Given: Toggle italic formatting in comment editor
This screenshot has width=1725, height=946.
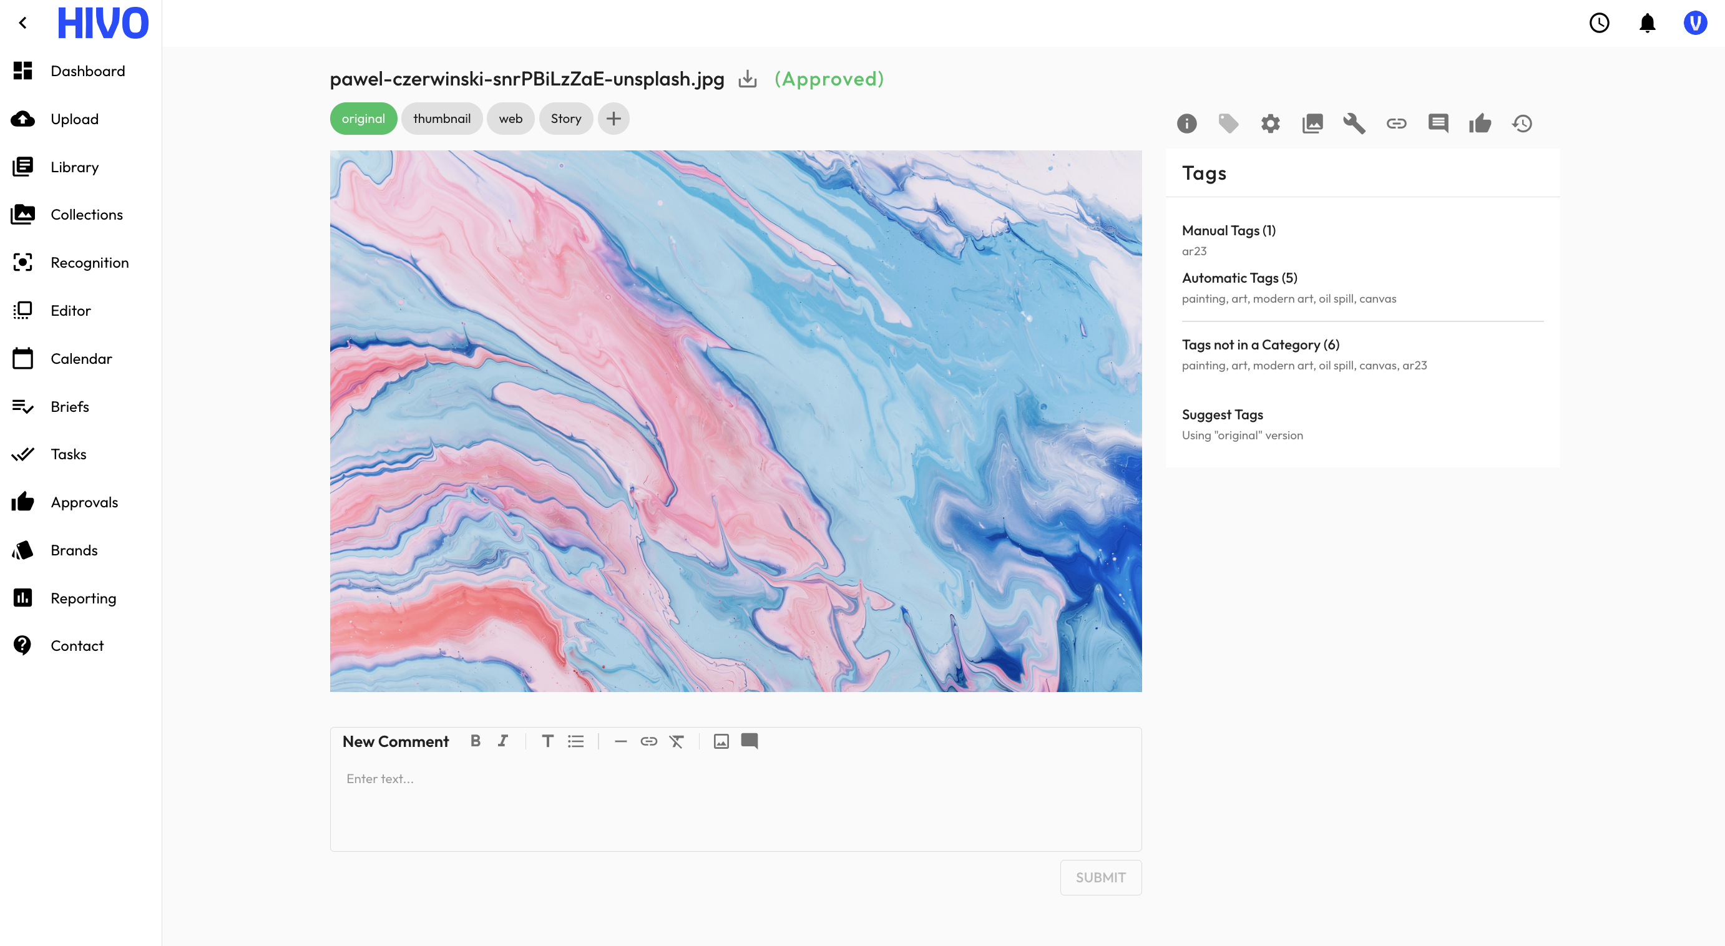Looking at the screenshot, I should pyautogui.click(x=503, y=741).
